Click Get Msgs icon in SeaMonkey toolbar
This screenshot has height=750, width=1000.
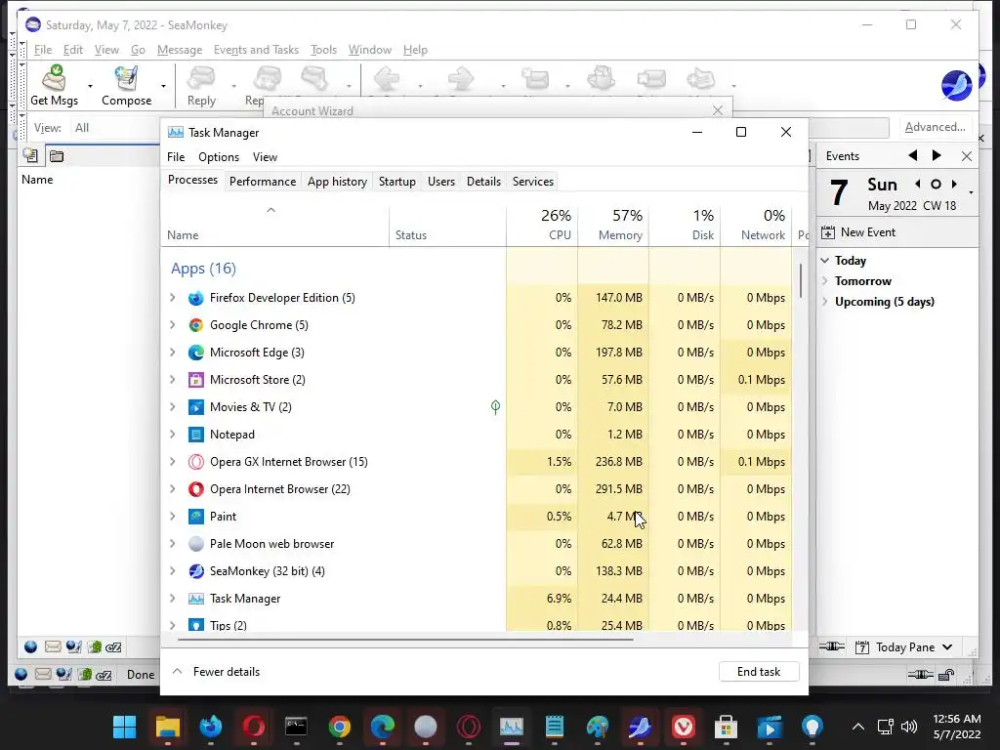tap(54, 78)
